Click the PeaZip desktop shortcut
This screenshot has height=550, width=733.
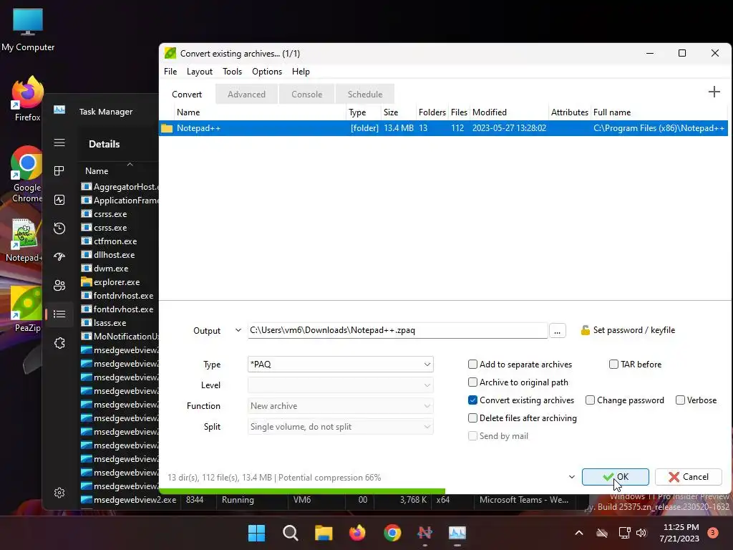coord(26,309)
